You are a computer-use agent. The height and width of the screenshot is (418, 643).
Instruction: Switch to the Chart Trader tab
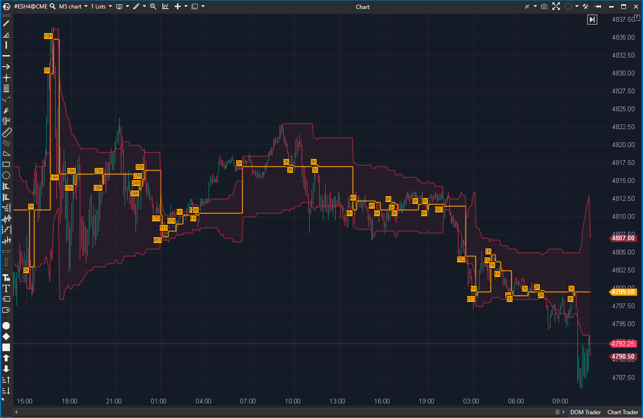coord(623,412)
